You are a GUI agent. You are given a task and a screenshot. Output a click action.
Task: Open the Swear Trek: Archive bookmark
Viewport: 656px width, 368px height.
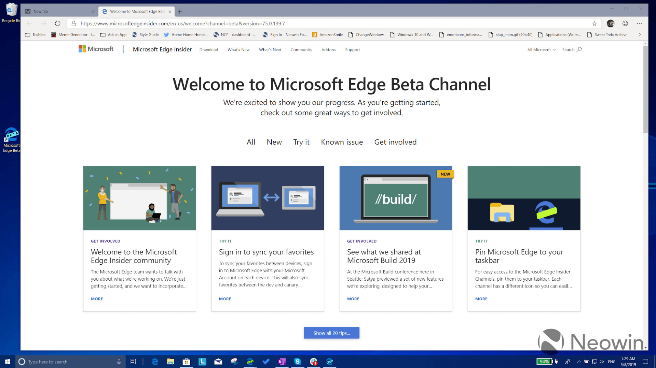click(x=607, y=35)
